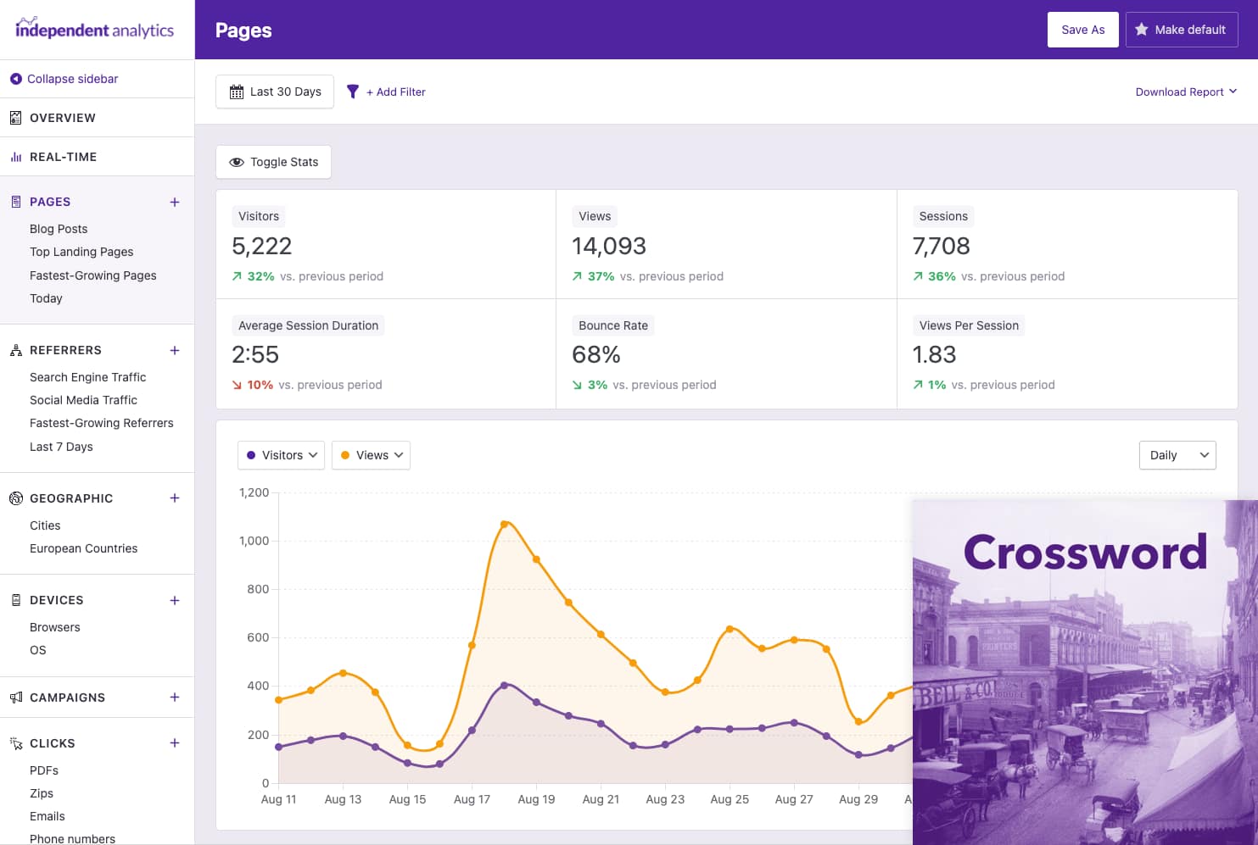Click the plus icon next to Devices
The width and height of the screenshot is (1258, 845).
pos(175,600)
